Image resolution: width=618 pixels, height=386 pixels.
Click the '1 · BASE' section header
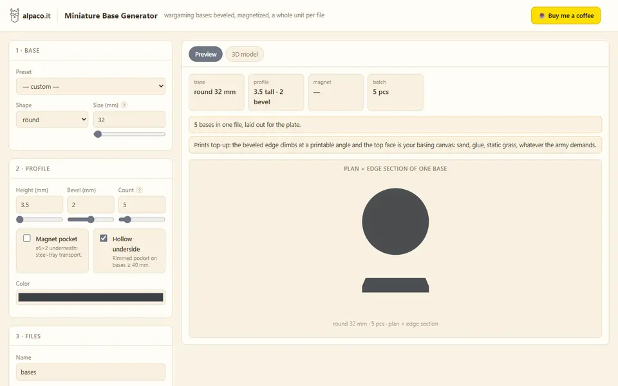(x=28, y=50)
